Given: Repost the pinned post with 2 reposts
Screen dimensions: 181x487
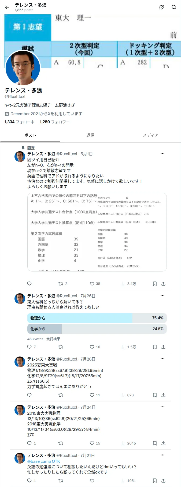Looking at the screenshot, I should tap(63, 284).
